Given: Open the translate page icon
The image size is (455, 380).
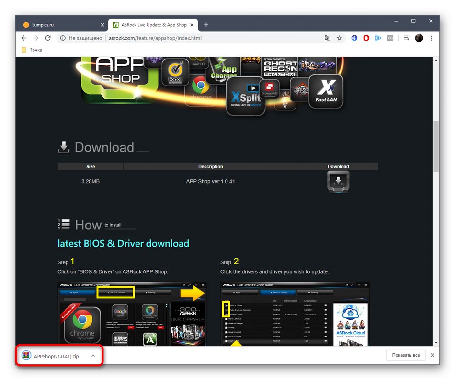Looking at the screenshot, I should [327, 38].
